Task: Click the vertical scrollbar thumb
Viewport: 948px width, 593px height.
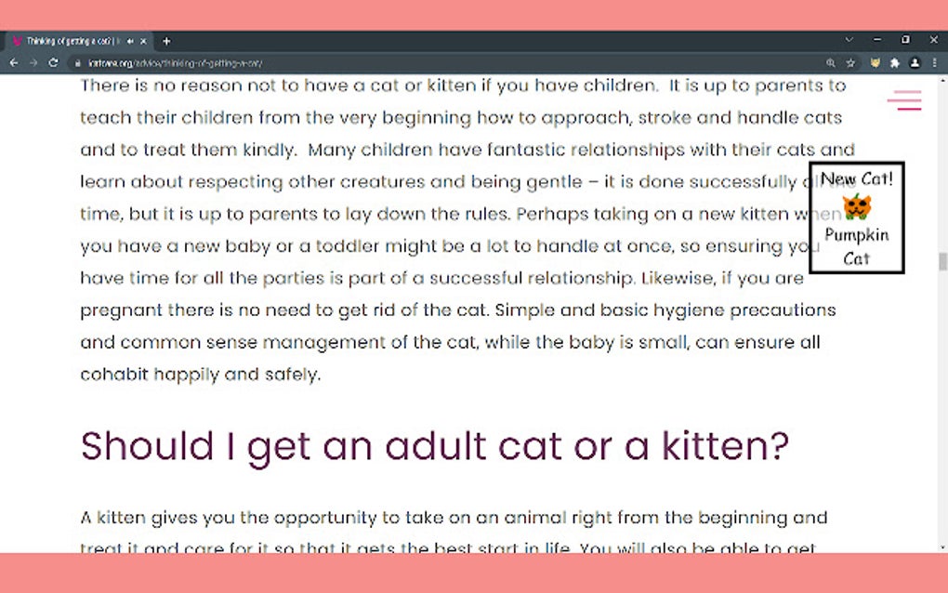Action: [x=942, y=262]
